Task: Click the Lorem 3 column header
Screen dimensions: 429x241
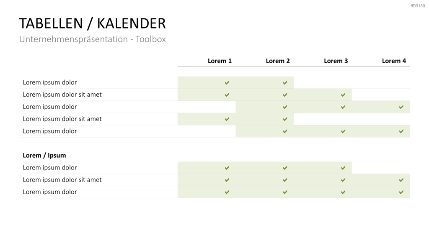Action: (x=336, y=61)
